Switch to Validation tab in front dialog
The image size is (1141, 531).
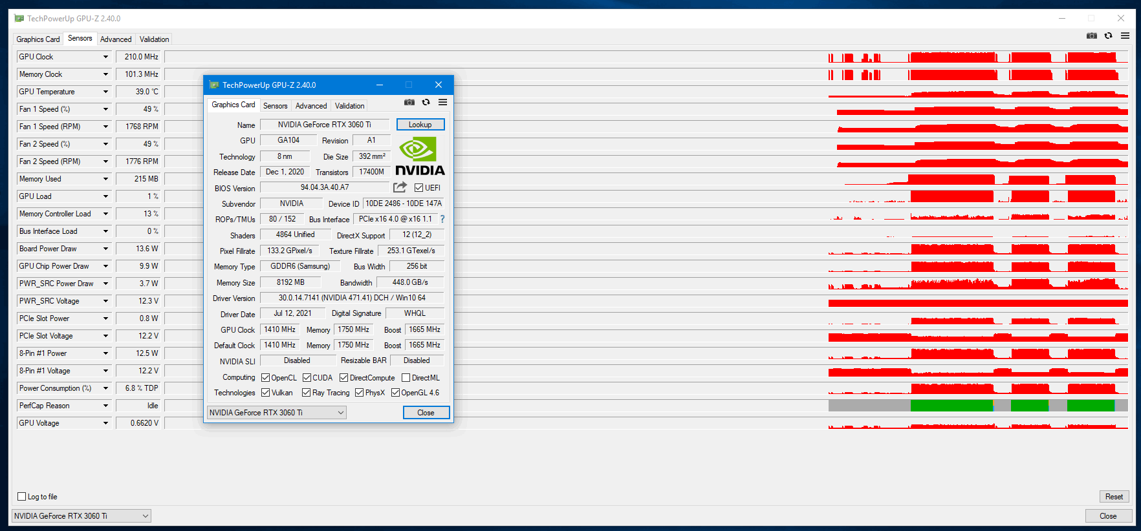click(x=350, y=106)
